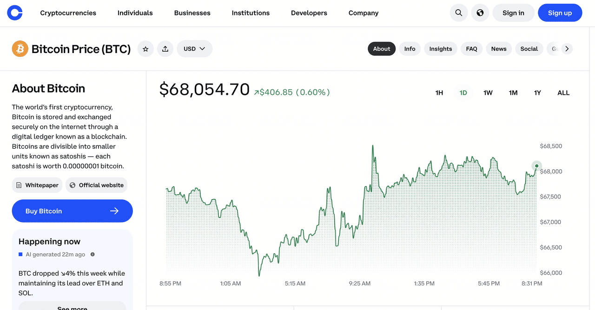Switch to the Insights tab
The width and height of the screenshot is (595, 310).
[x=440, y=49]
